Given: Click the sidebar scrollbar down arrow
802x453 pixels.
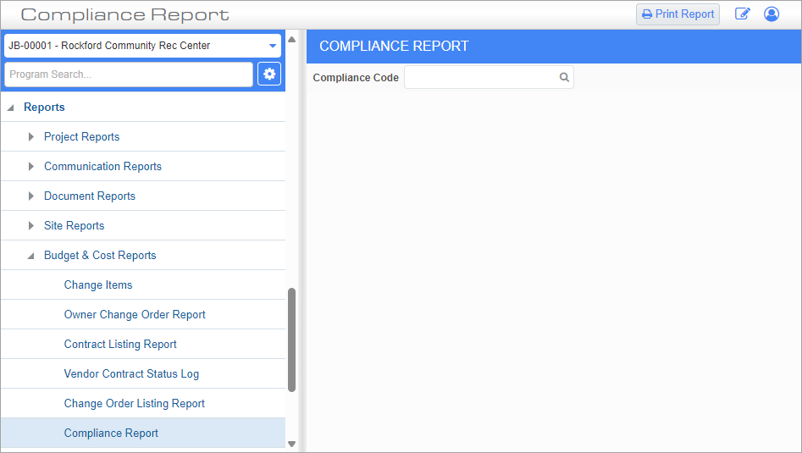Looking at the screenshot, I should tap(292, 444).
